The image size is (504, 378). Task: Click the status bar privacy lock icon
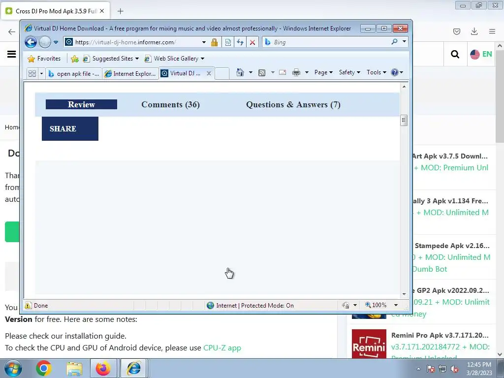click(x=346, y=305)
